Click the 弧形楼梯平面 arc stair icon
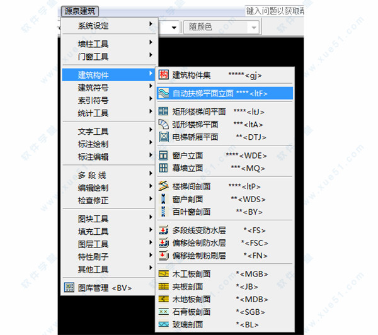The width and height of the screenshot is (378, 335). tap(163, 124)
